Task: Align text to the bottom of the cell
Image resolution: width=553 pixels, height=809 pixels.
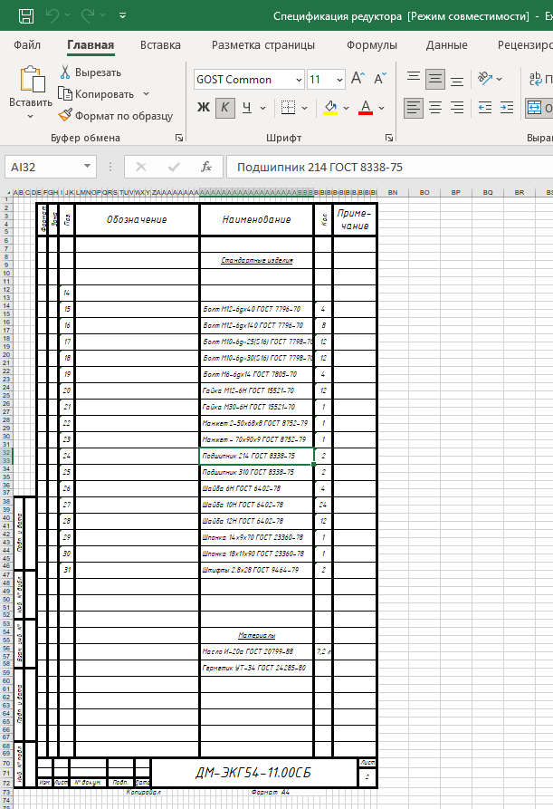Action: point(457,79)
